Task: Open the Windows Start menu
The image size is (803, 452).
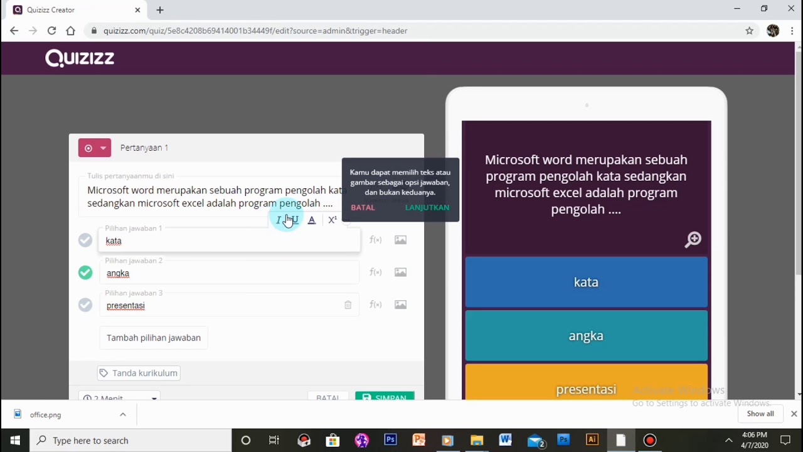Action: (x=15, y=441)
